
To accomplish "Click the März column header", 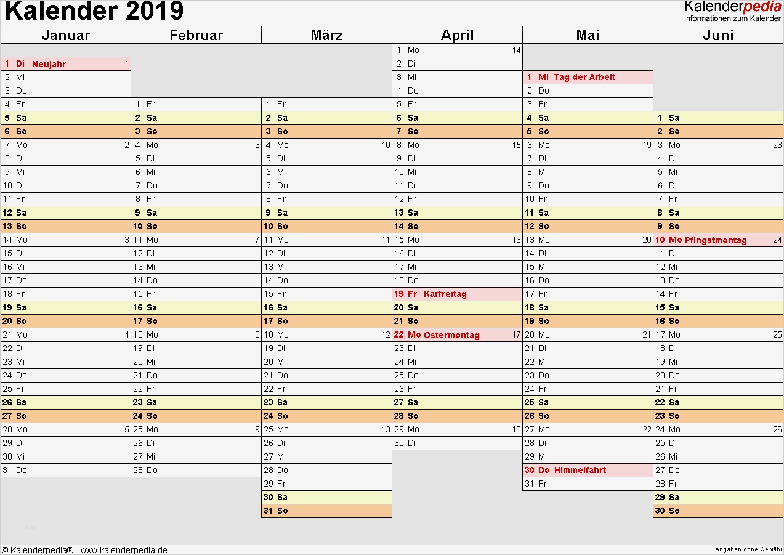I will pos(326,35).
